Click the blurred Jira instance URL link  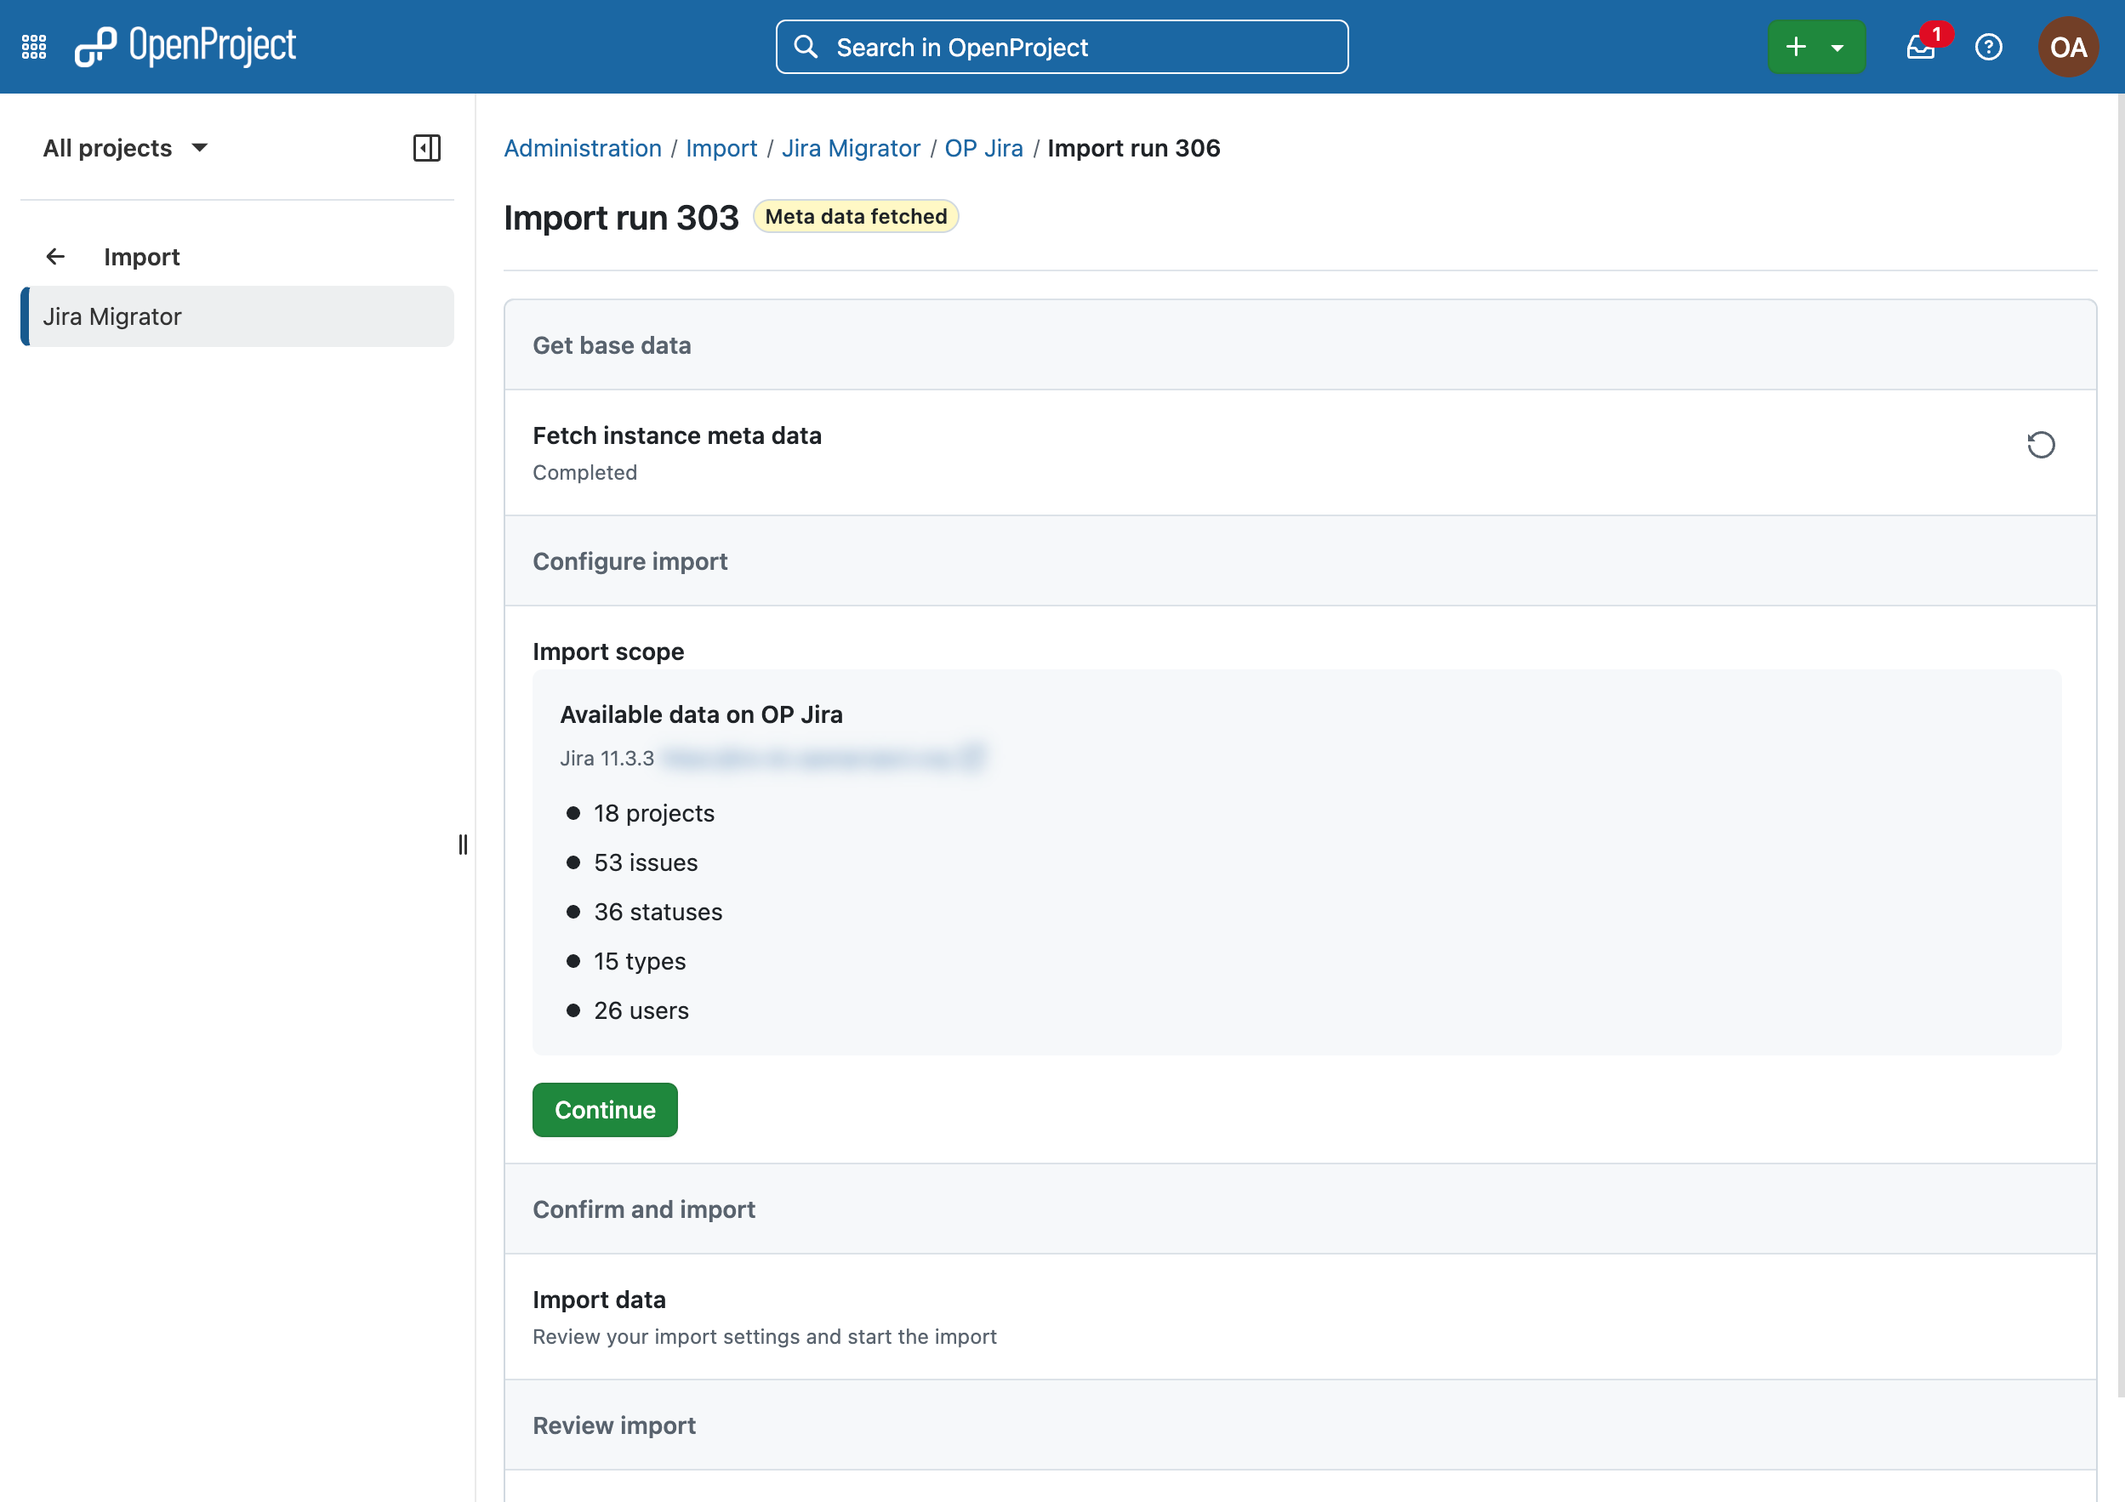click(823, 758)
